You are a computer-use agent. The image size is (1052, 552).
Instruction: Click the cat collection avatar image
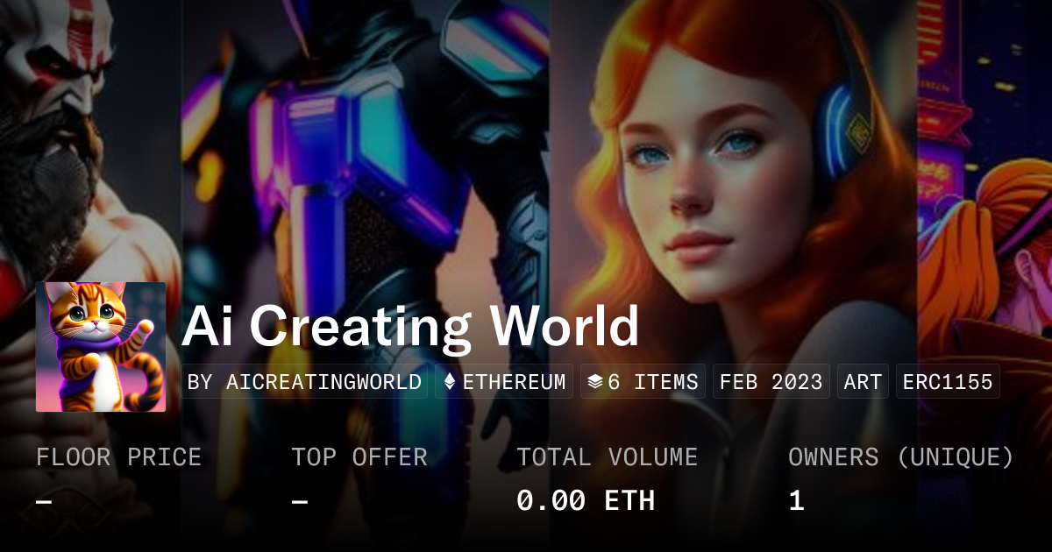click(x=101, y=347)
